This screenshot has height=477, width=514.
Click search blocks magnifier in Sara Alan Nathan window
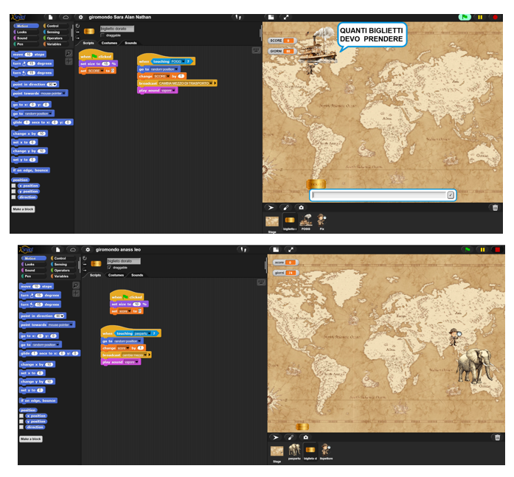pos(69,53)
